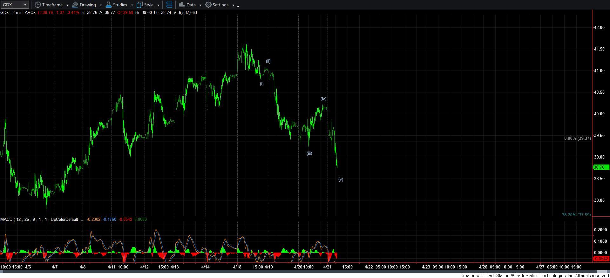Click the 4/14 date on time axis
Image resolution: width=610 pixels, height=278 pixels.
tap(206, 267)
